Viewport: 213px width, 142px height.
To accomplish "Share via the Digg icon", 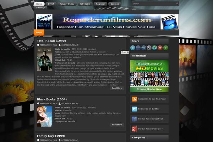I will 143,48.
